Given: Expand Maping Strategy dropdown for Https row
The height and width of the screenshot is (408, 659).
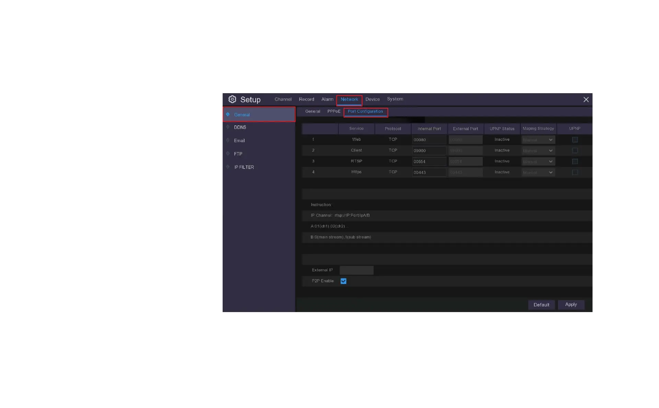Looking at the screenshot, I should point(538,172).
